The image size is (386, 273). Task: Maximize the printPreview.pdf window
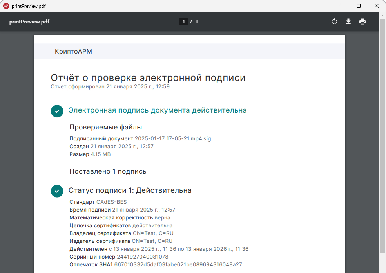pyautogui.click(x=359, y=6)
